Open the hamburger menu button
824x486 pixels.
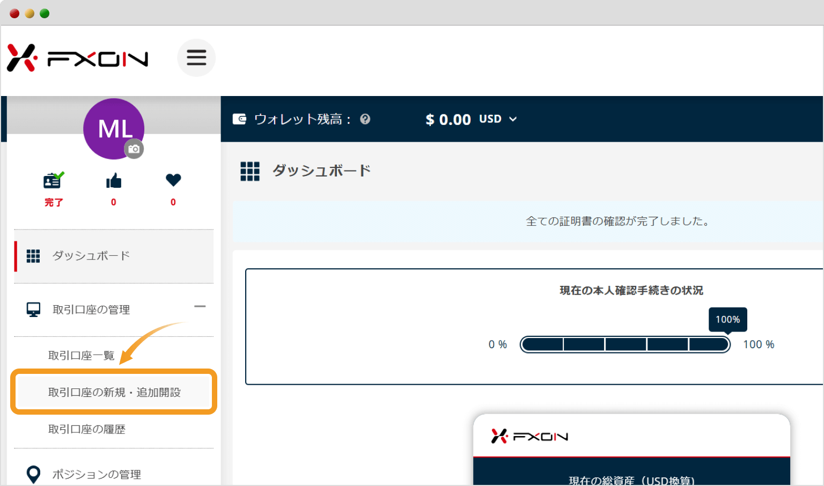(196, 57)
